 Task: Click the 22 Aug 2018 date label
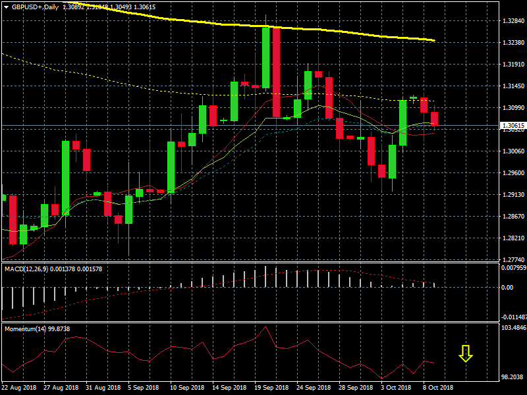(18, 388)
